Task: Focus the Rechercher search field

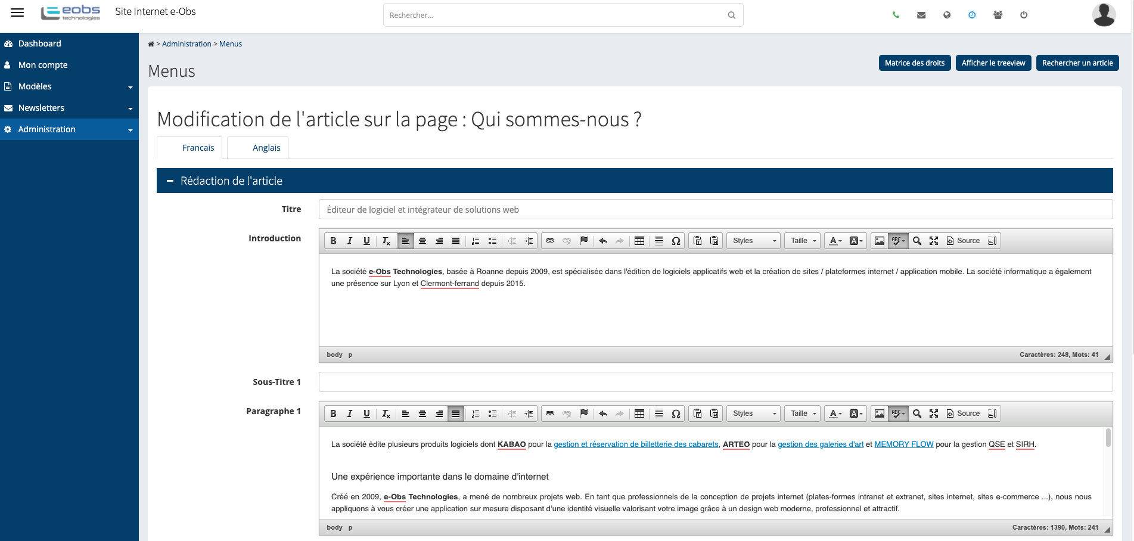Action: click(x=563, y=15)
